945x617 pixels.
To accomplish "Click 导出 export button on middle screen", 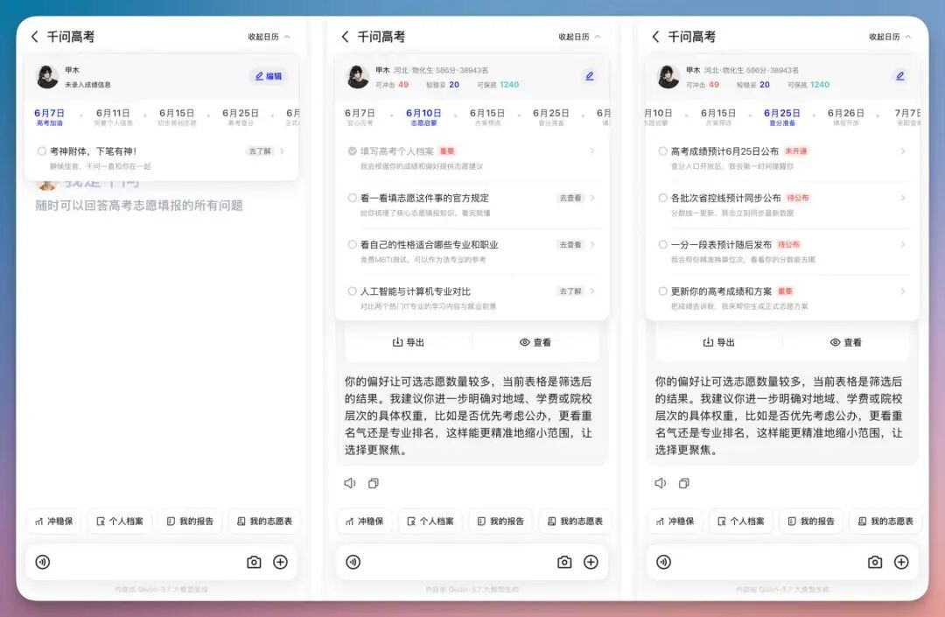I will pyautogui.click(x=408, y=342).
